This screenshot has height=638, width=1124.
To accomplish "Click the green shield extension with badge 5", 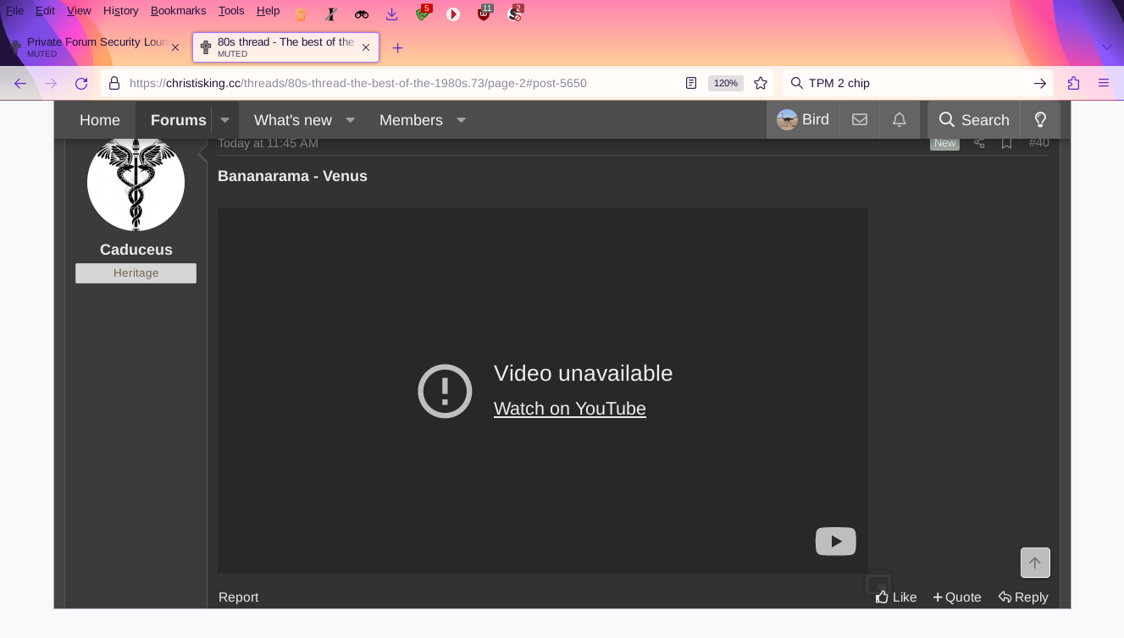I will [423, 14].
